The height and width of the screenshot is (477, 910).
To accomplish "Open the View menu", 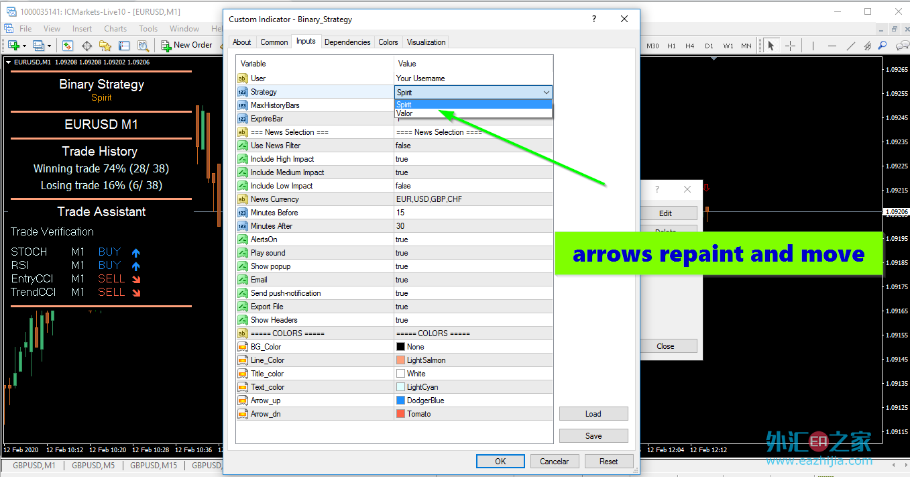I will (x=52, y=29).
